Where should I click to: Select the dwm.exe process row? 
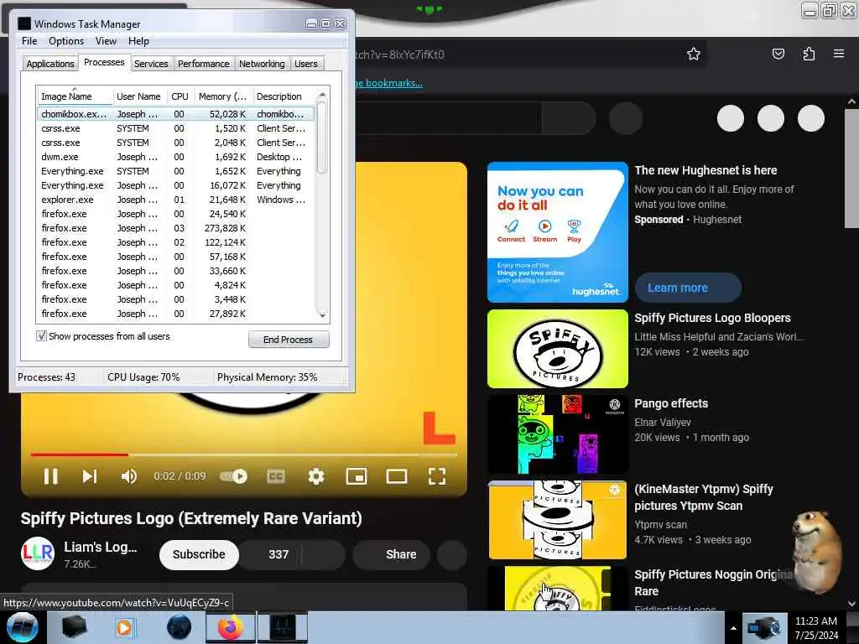[176, 157]
